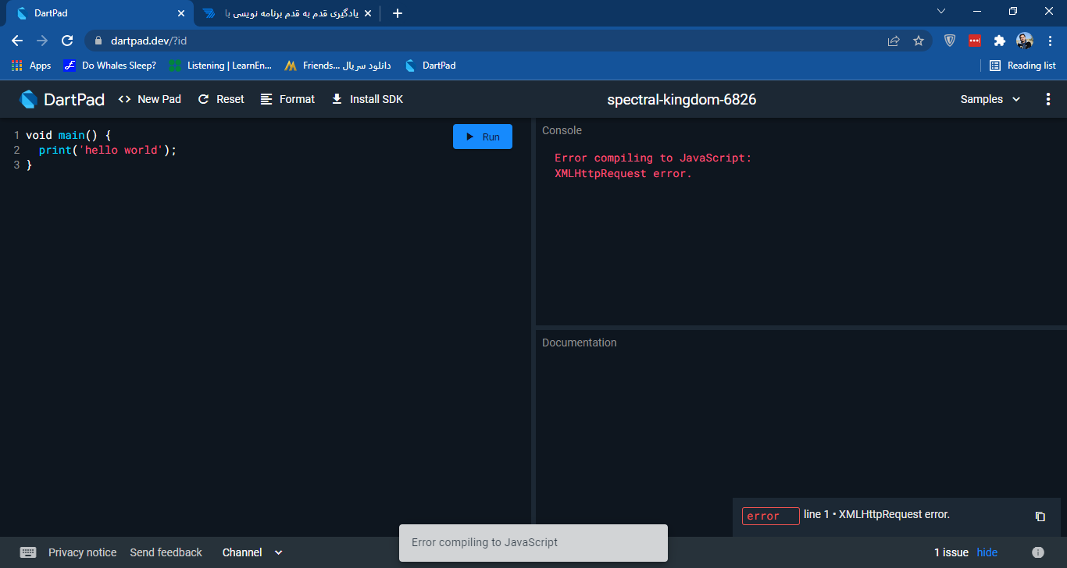This screenshot has width=1067, height=568.
Task: Click on void main() code line
Action: click(x=69, y=135)
